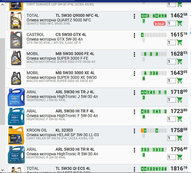
Task: Open options menu for Castrol GTX row
Action: 134,35
